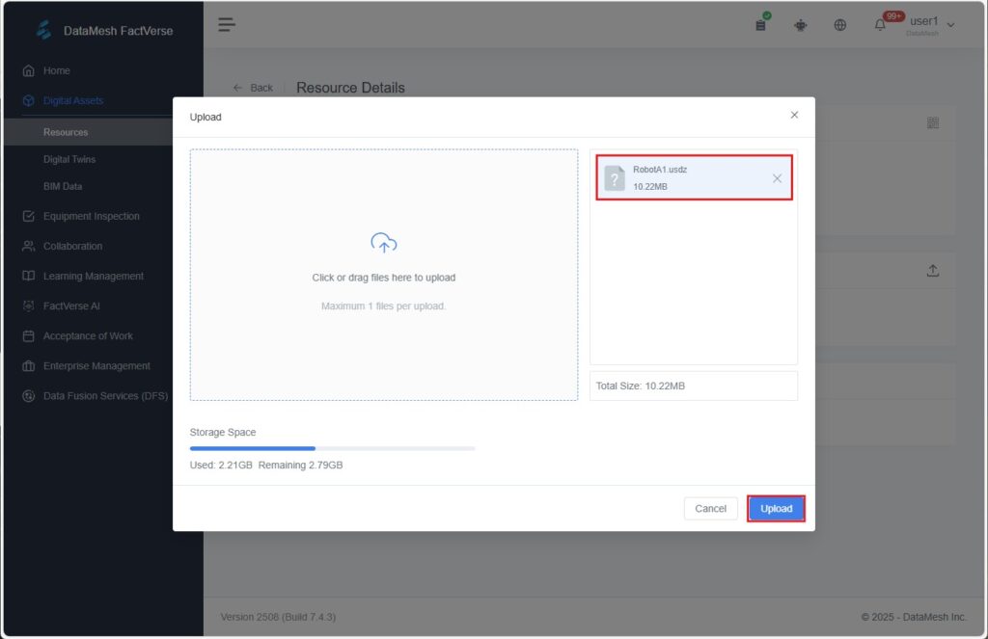Image resolution: width=988 pixels, height=639 pixels.
Task: Open Resources in the sidebar
Action: (66, 132)
